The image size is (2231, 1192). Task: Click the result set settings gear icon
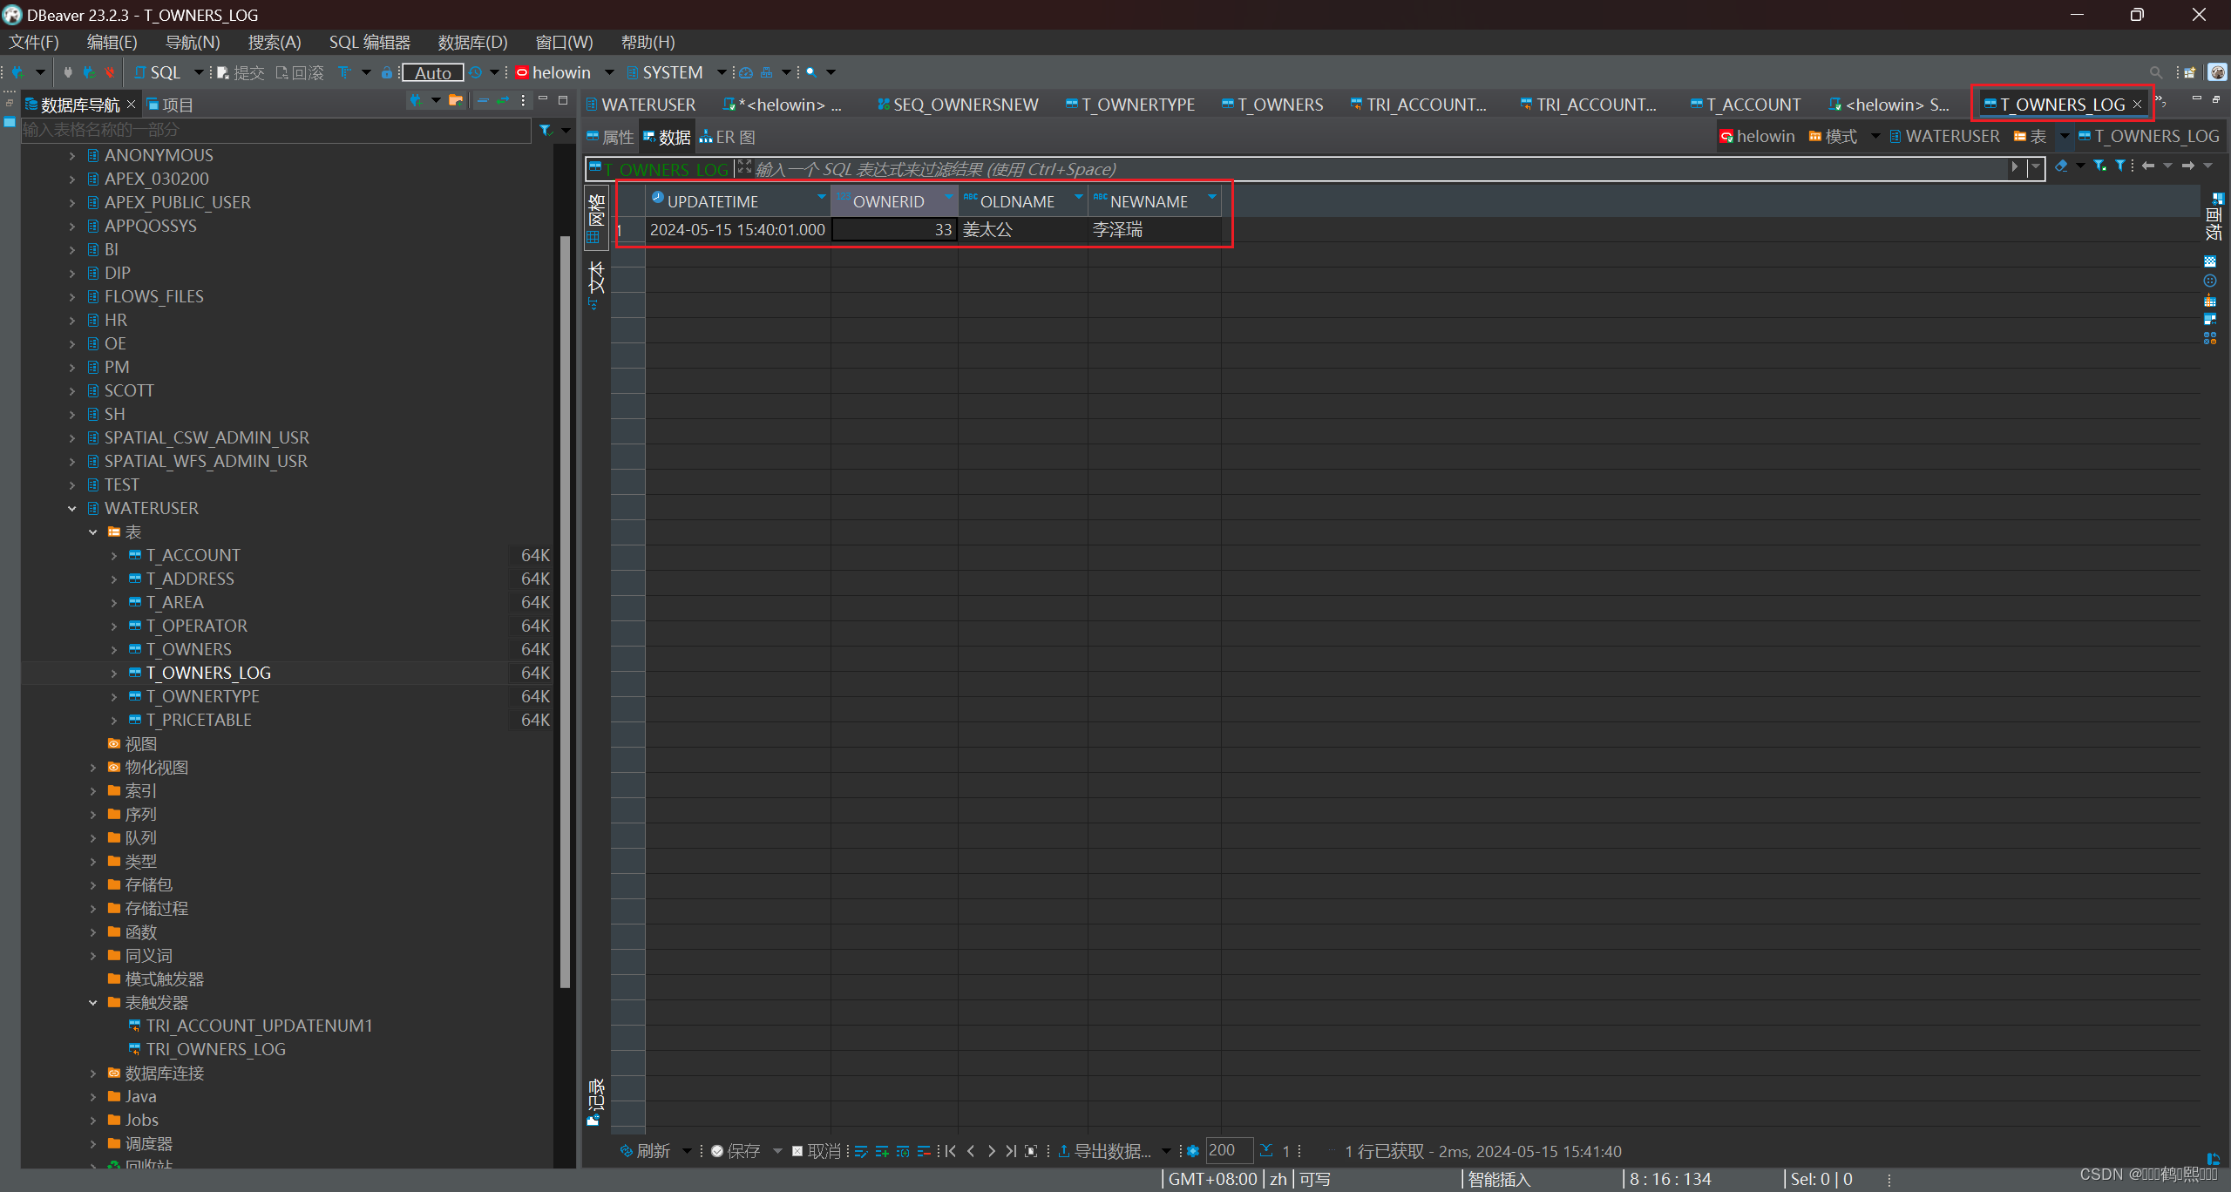(1194, 1151)
